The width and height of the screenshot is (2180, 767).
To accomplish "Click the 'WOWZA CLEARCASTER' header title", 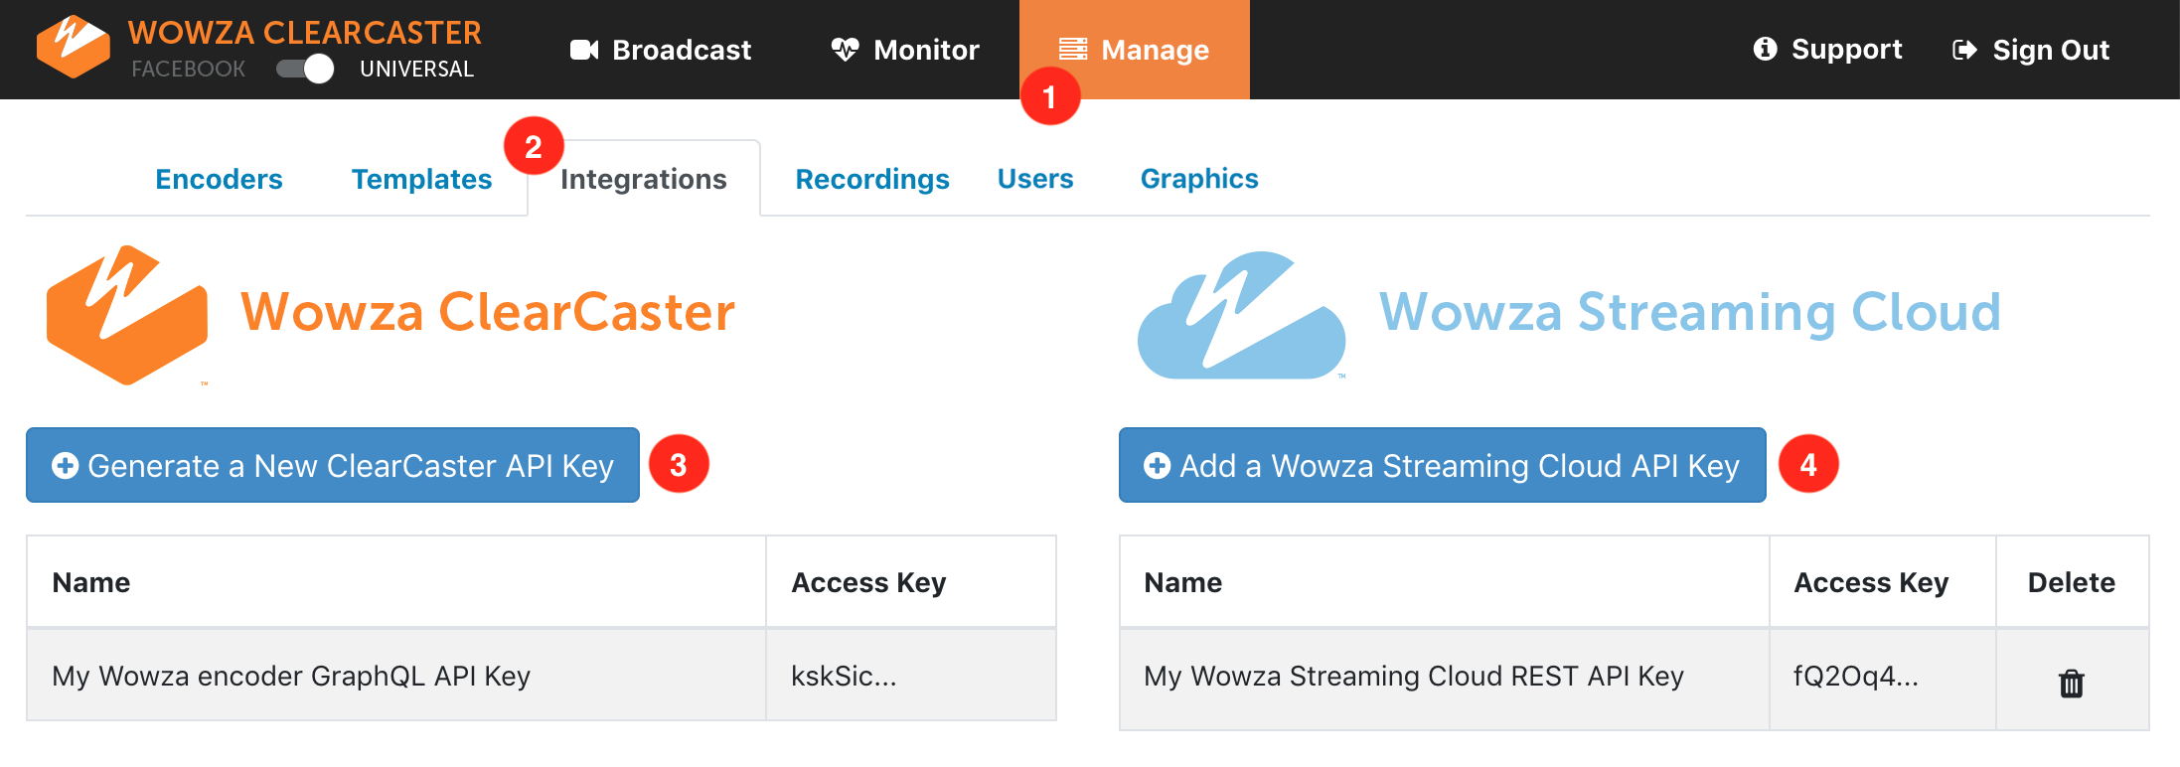I will point(305,33).
